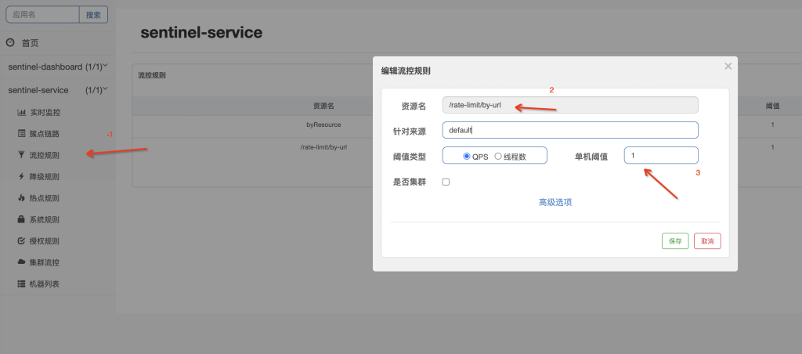Click the check-square icon for 授权规则

tap(21, 241)
